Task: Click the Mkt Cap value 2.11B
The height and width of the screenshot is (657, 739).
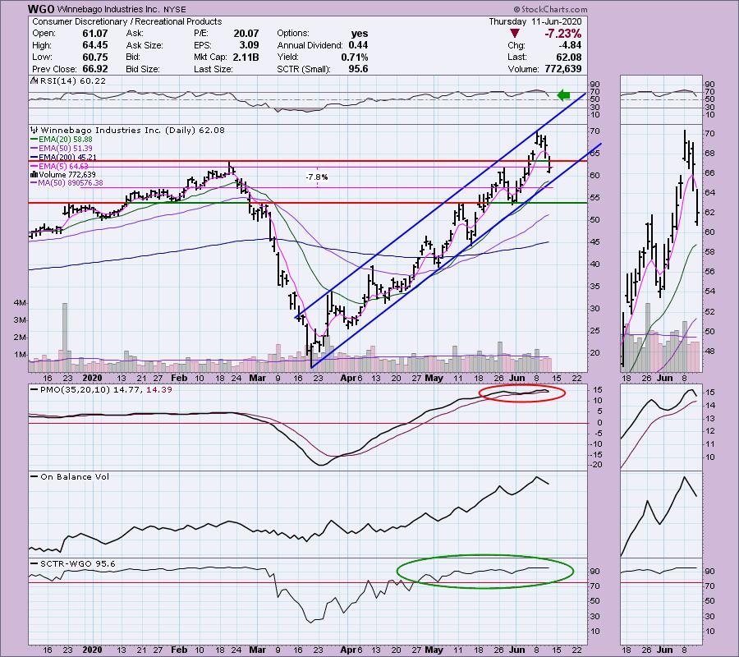Action: point(245,57)
